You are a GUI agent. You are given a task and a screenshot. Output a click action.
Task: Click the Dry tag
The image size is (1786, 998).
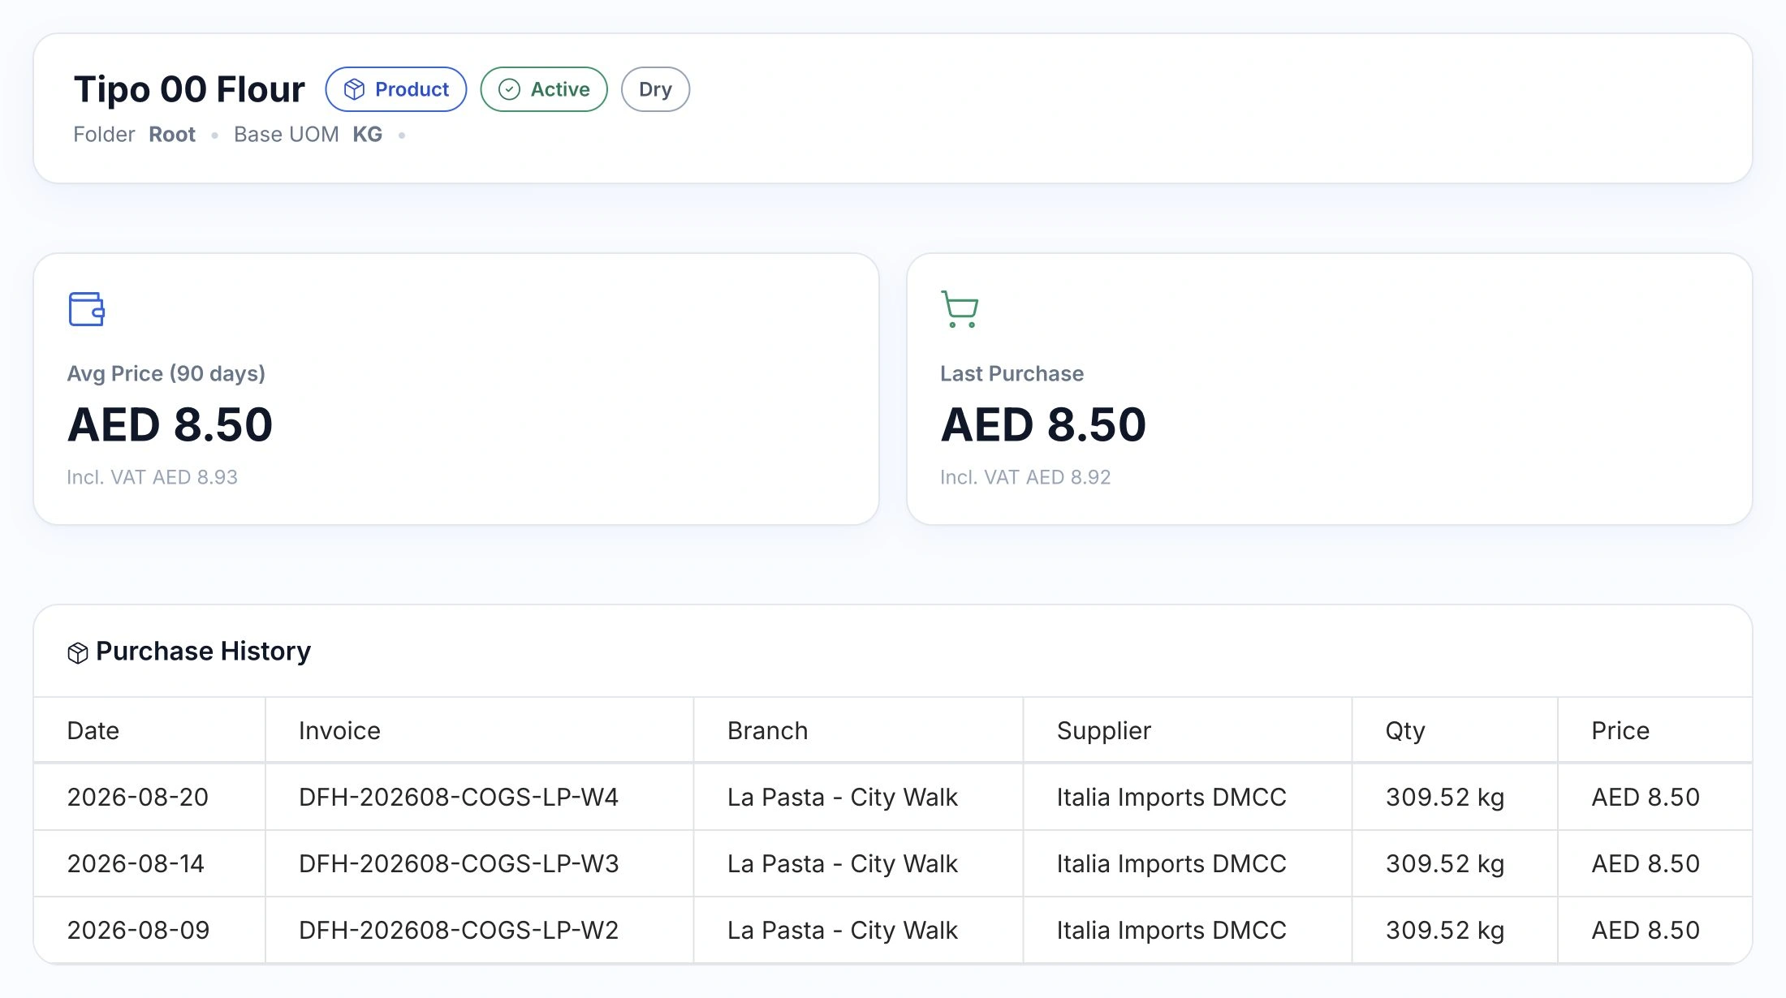(655, 89)
